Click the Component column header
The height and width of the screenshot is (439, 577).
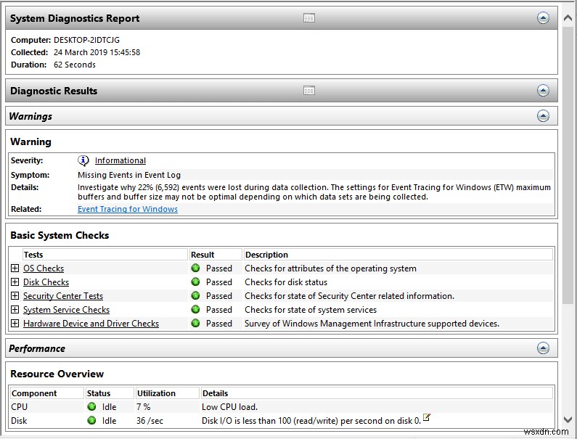point(47,393)
